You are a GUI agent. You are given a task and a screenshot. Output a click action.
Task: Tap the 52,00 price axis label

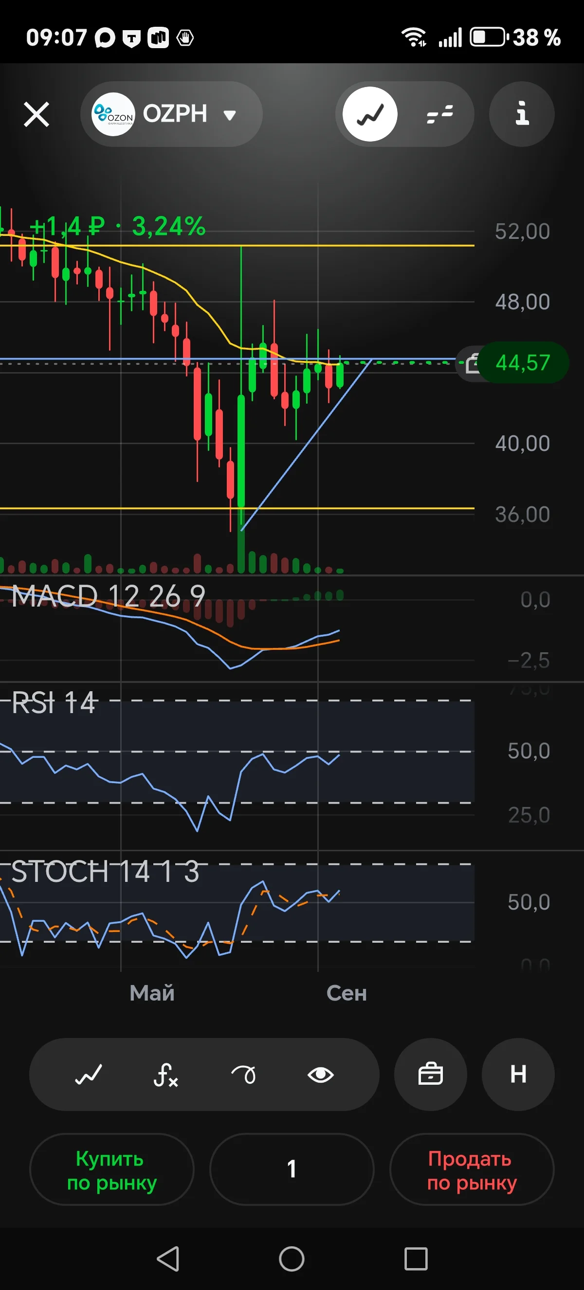point(522,232)
